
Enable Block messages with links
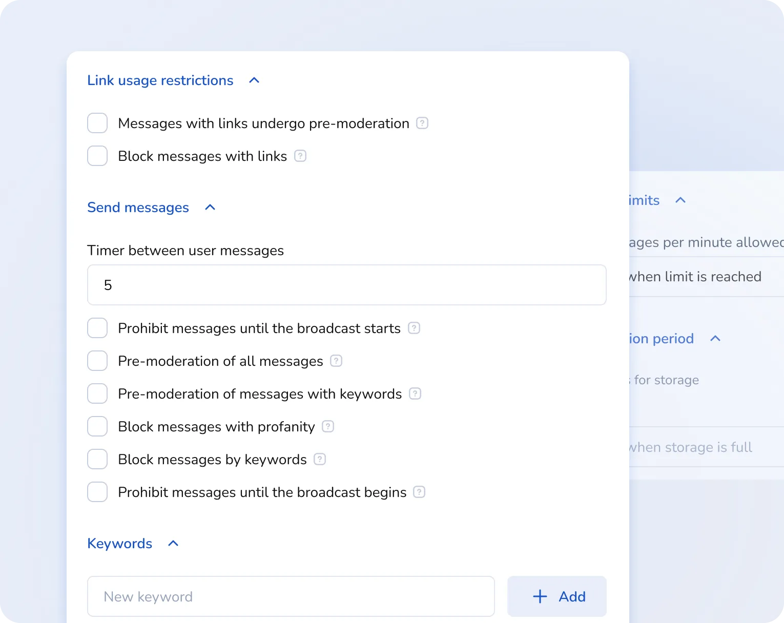[97, 156]
